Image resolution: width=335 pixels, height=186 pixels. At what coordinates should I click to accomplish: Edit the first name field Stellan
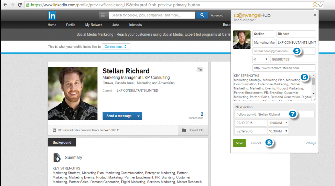pos(264,34)
